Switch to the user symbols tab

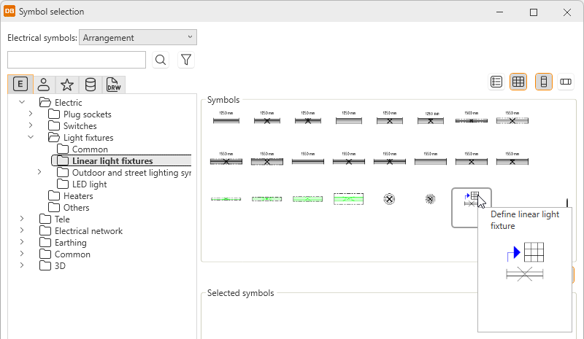click(44, 85)
